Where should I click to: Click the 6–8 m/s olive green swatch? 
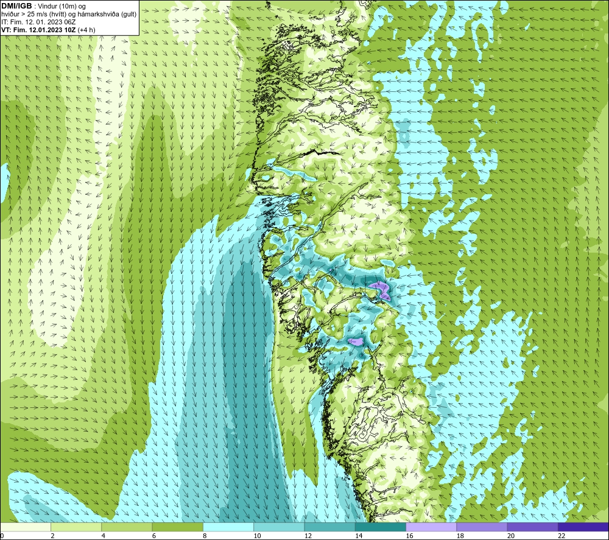point(177,527)
